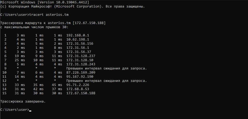The height and width of the screenshot is (119, 248).
Task: Click IP address 172.68.8.53 on hop 14
Action: pos(78,89)
